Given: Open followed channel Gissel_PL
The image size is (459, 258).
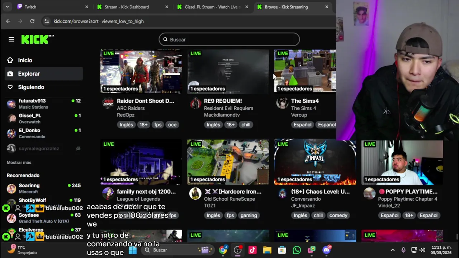Looking at the screenshot, I should 44,119.
